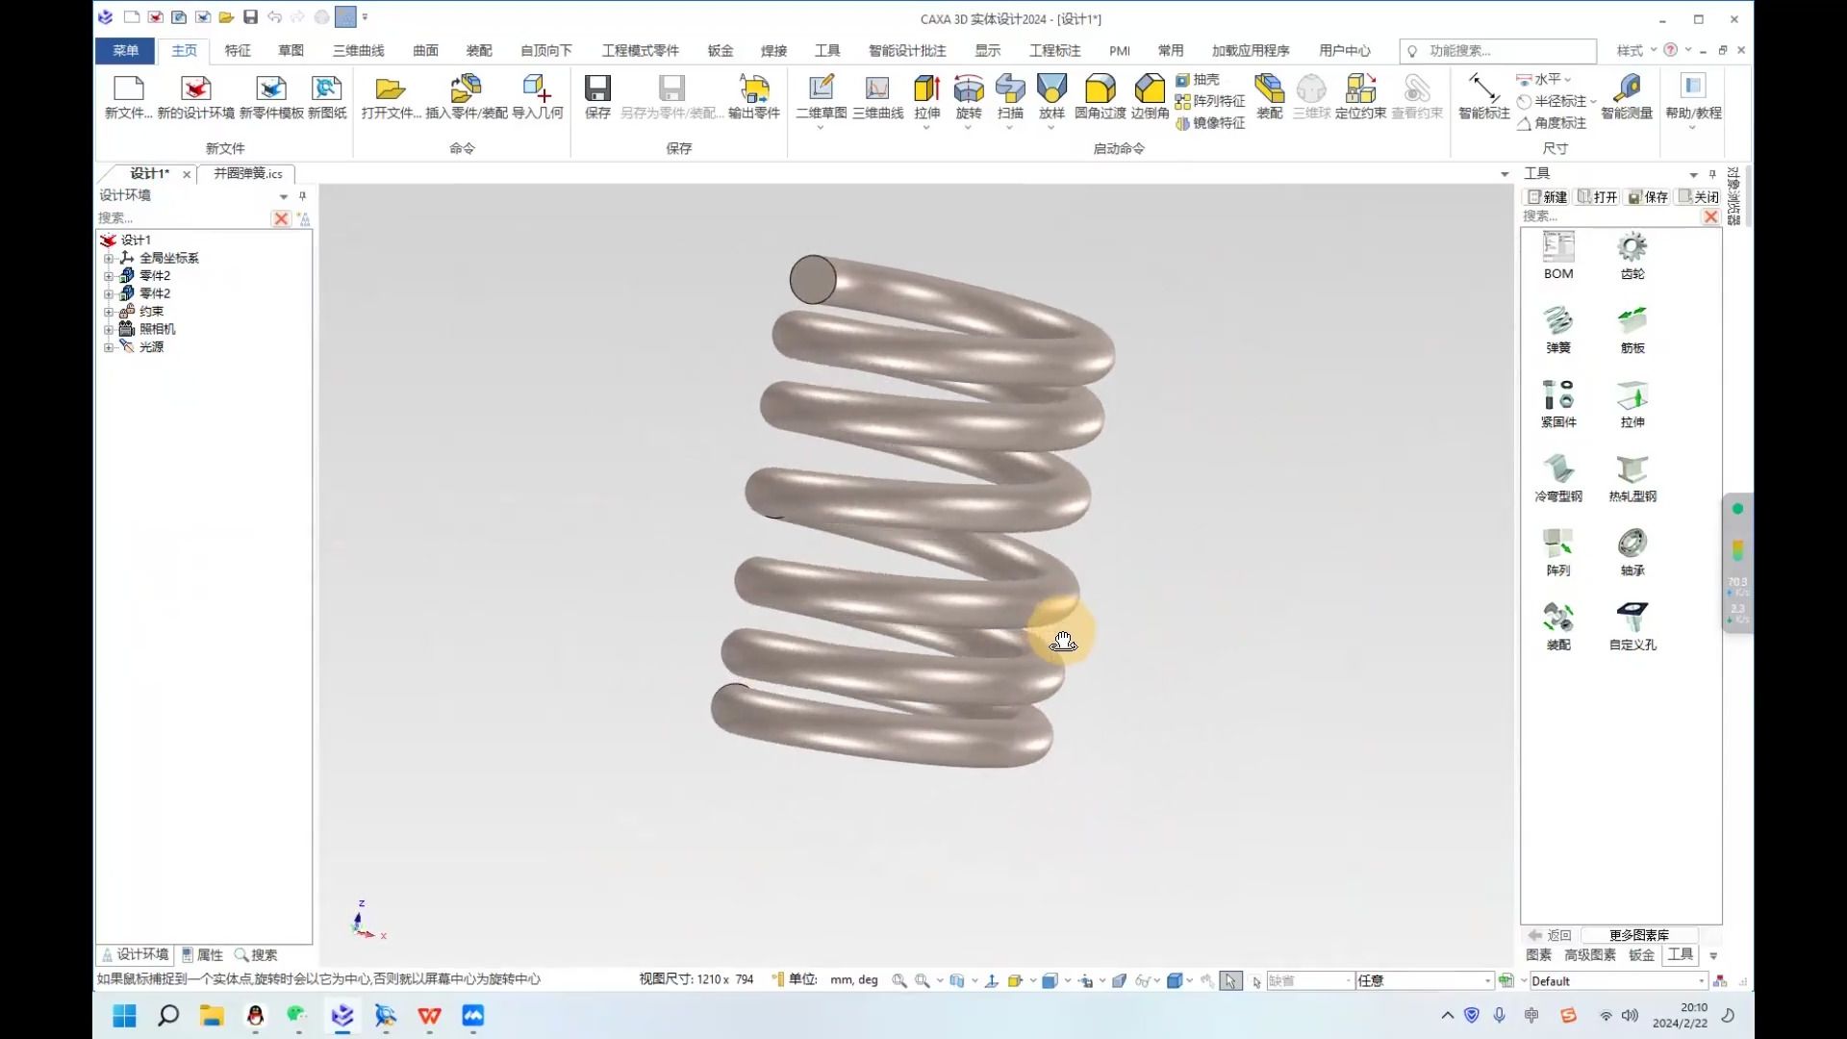Click 镜像特征 mirror feature

(x=1210, y=123)
